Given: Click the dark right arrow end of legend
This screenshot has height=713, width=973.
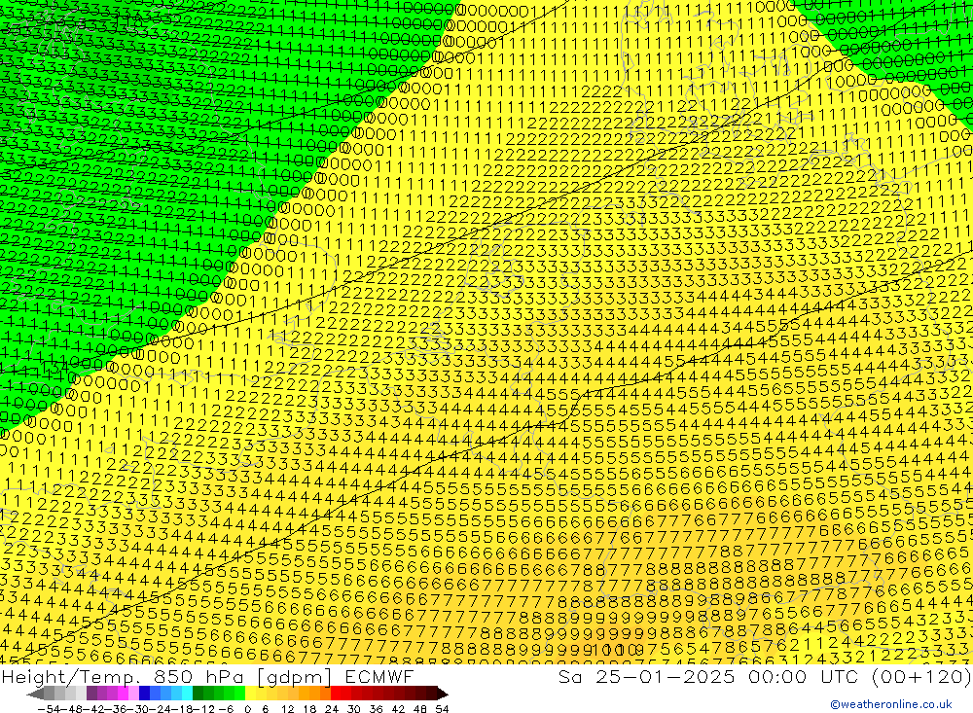Looking at the screenshot, I should pyautogui.click(x=443, y=695).
